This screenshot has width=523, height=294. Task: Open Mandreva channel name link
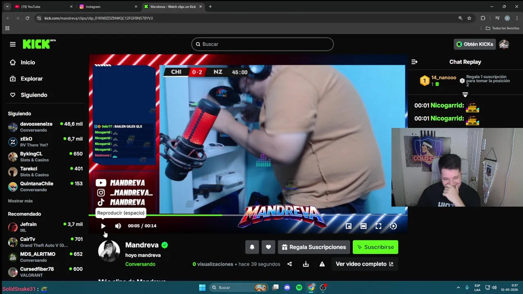[x=142, y=245]
